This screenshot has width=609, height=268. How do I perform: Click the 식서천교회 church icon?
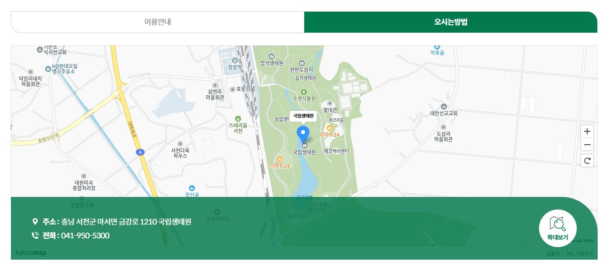coord(40,50)
